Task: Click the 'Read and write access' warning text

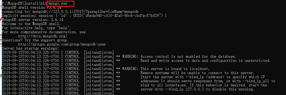Action: [x=205, y=61]
